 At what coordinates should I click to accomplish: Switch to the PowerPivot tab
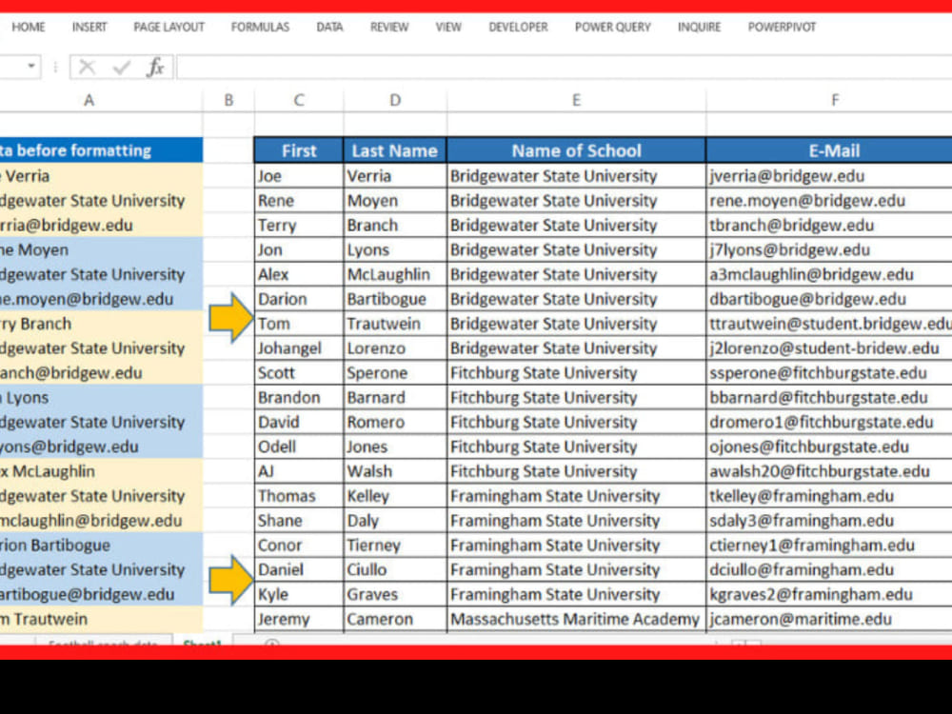(783, 27)
